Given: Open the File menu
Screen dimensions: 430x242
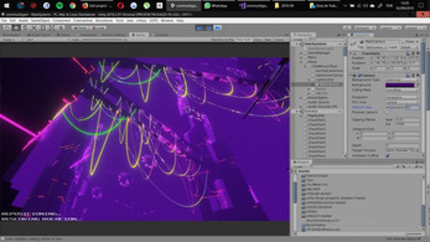Looking at the screenshot, I should pos(4,21).
